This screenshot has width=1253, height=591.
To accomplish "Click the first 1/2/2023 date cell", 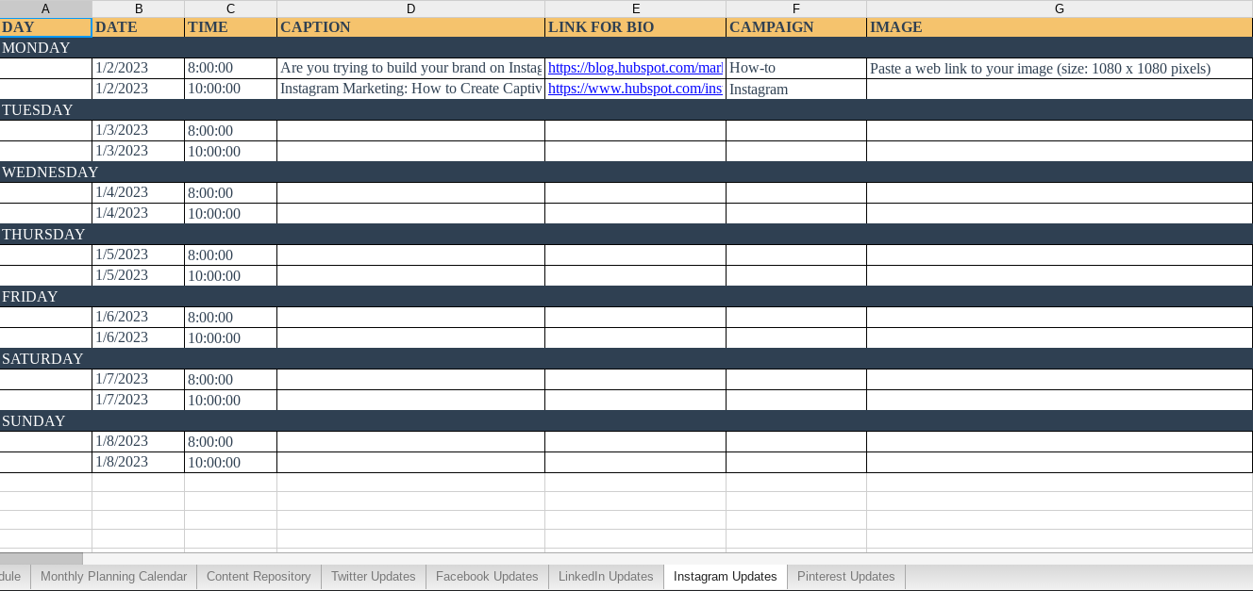I will click(138, 68).
